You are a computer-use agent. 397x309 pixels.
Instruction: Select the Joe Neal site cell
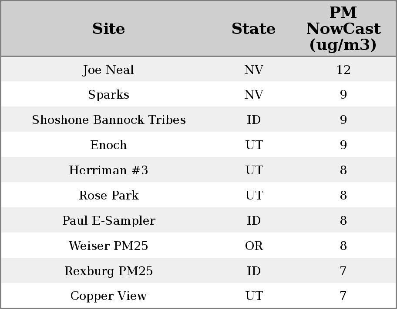click(x=108, y=70)
